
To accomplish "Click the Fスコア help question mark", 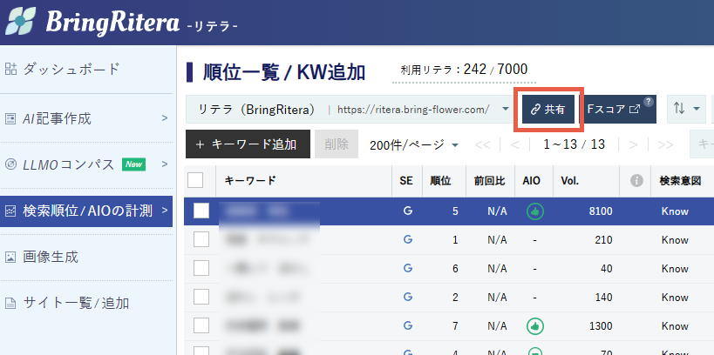I will (x=649, y=101).
